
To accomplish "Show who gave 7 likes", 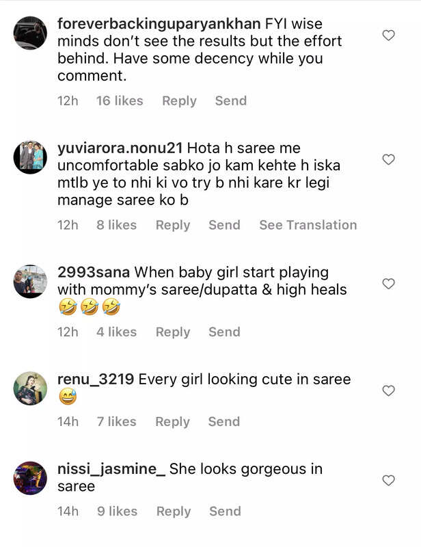I will [117, 421].
